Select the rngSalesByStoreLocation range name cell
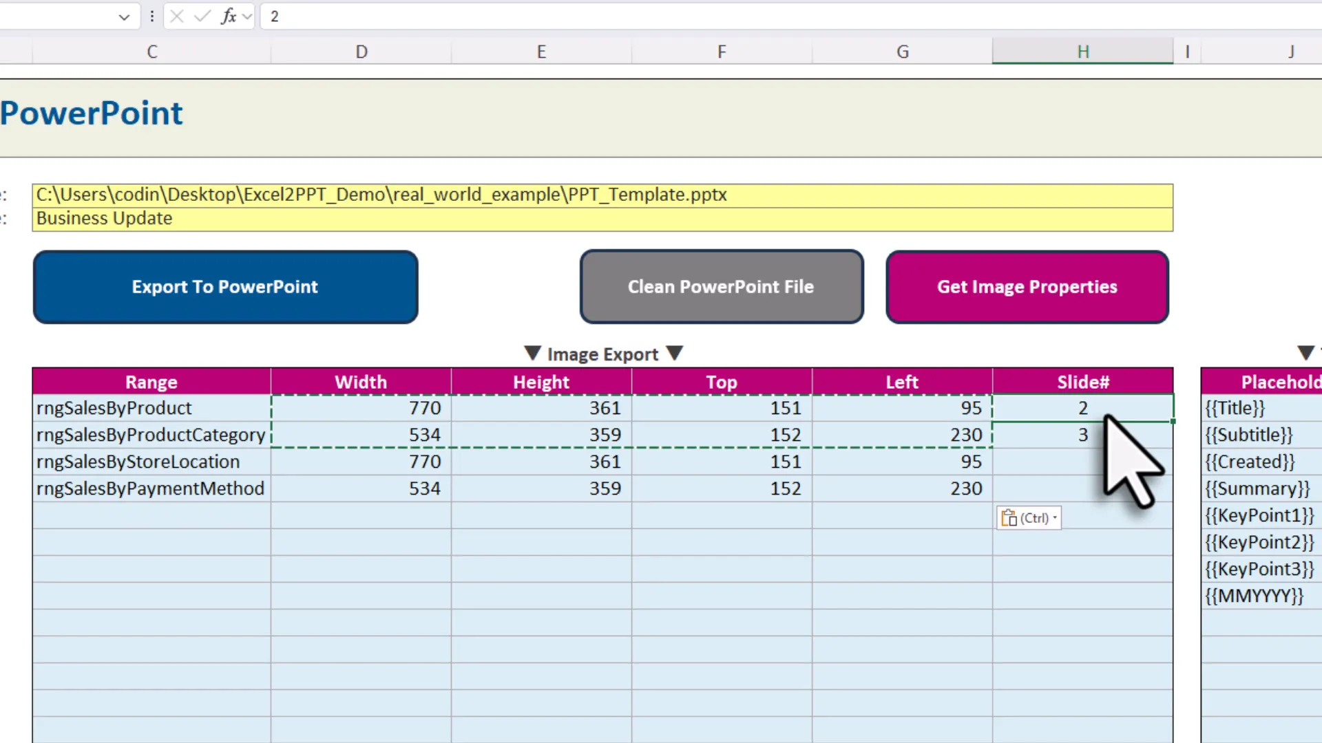Viewport: 1322px width, 743px height. point(151,462)
